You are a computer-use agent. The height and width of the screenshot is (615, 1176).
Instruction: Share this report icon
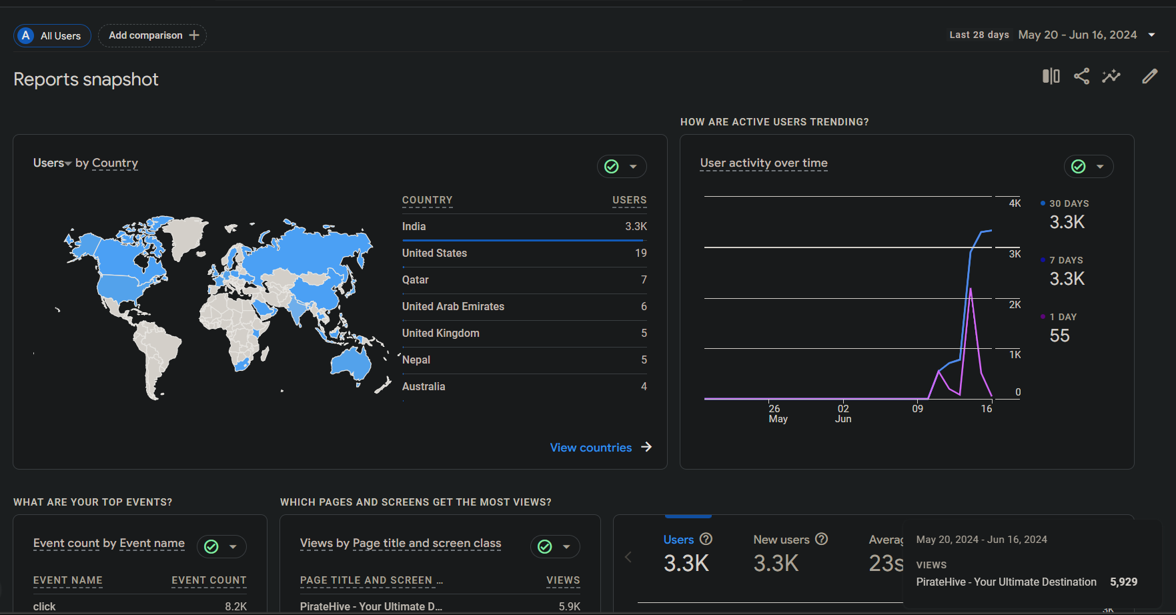[1081, 76]
